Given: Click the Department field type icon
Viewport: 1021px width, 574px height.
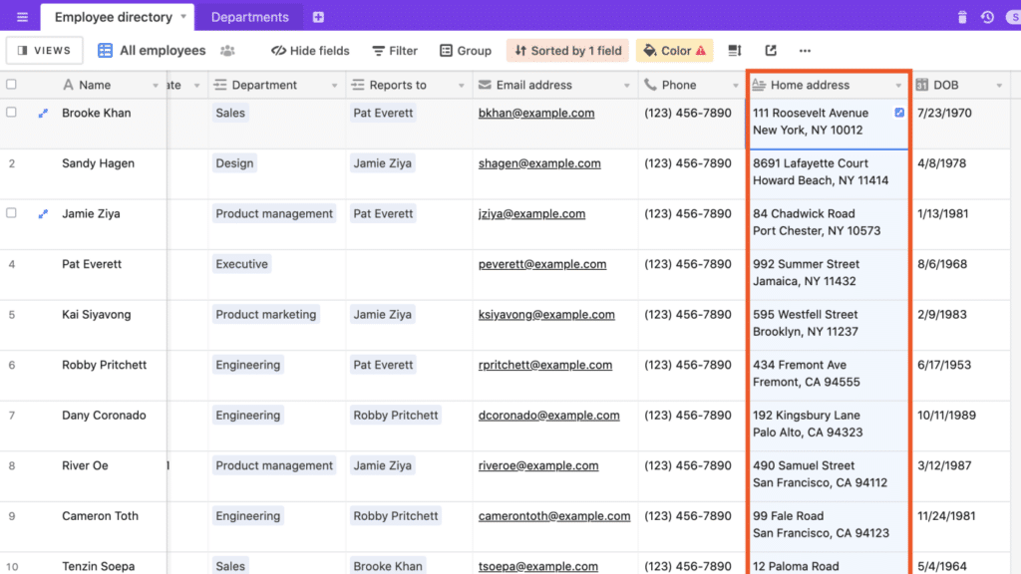Looking at the screenshot, I should tap(220, 85).
